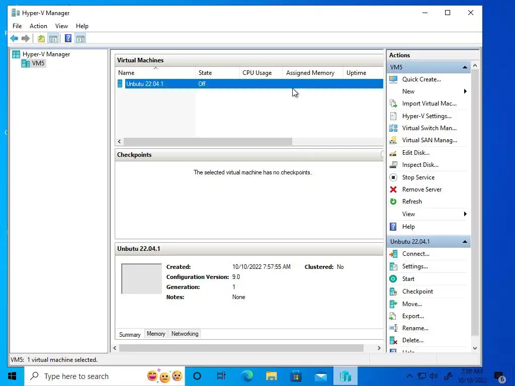
Task: Select the Unbutu 22.04.1 virtual machine row
Action: (249, 84)
